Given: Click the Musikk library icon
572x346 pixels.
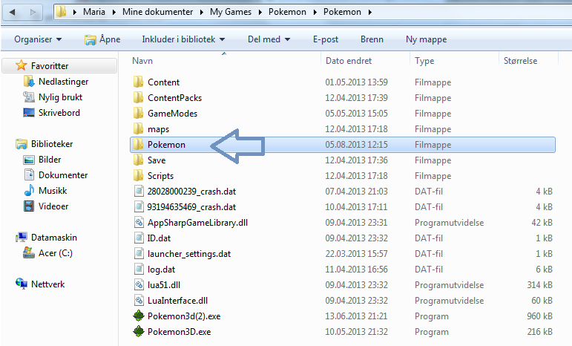Looking at the screenshot, I should click(x=29, y=191).
